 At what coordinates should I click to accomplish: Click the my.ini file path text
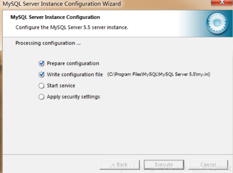(x=159, y=74)
